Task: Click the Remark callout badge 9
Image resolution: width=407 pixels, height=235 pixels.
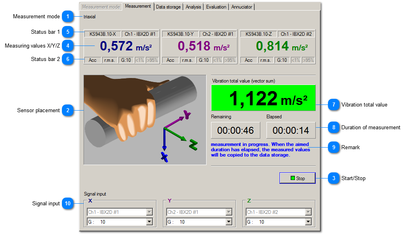Action: [334, 148]
